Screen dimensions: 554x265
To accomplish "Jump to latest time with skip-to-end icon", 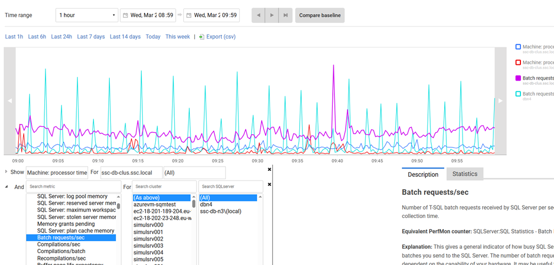I will (286, 16).
